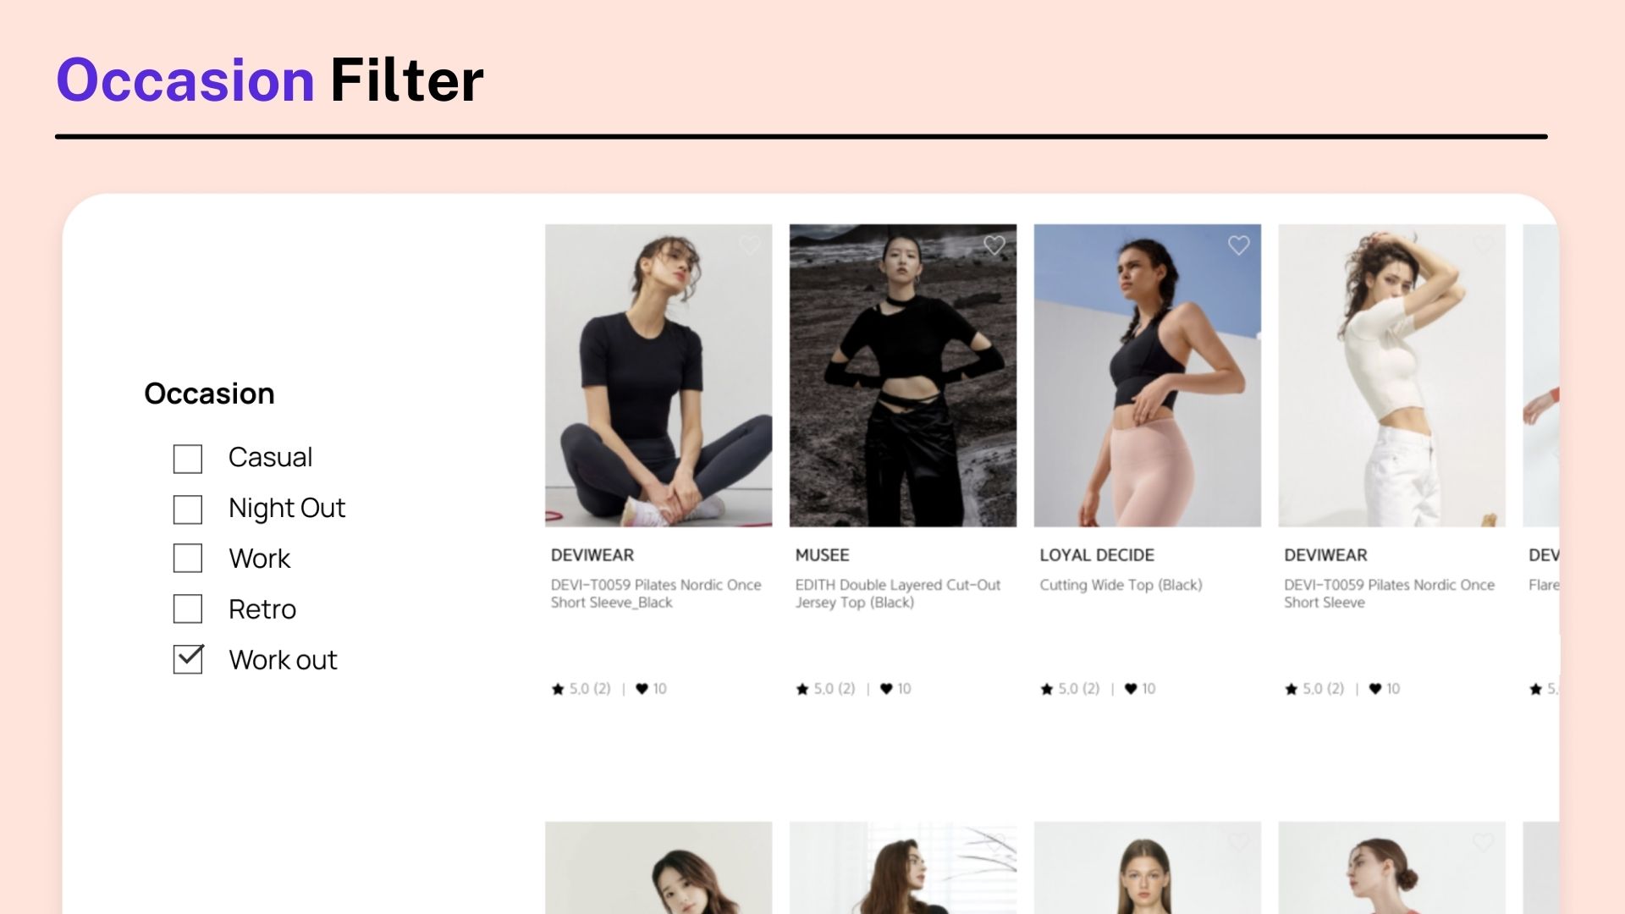The width and height of the screenshot is (1625, 914).
Task: Uncheck the Work out checkbox
Action: tap(188, 659)
